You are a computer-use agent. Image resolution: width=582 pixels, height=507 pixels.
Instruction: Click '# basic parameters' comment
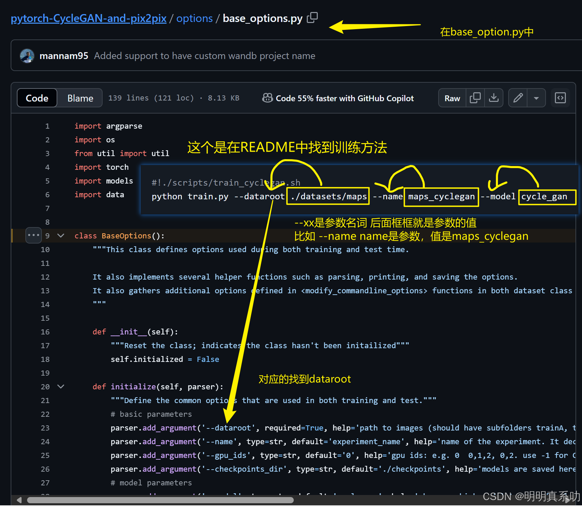[151, 414]
